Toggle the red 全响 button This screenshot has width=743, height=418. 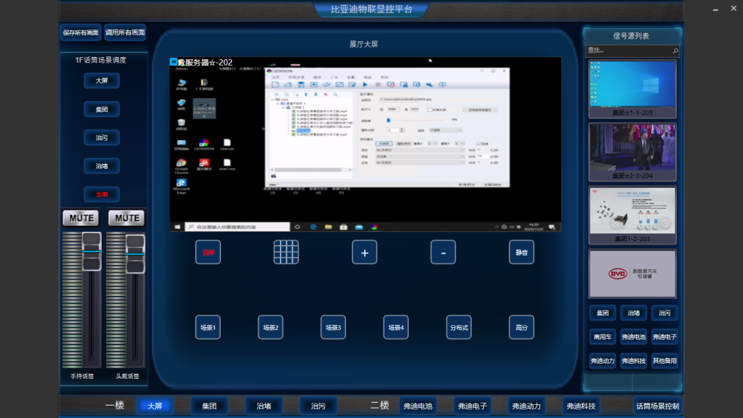pos(102,194)
